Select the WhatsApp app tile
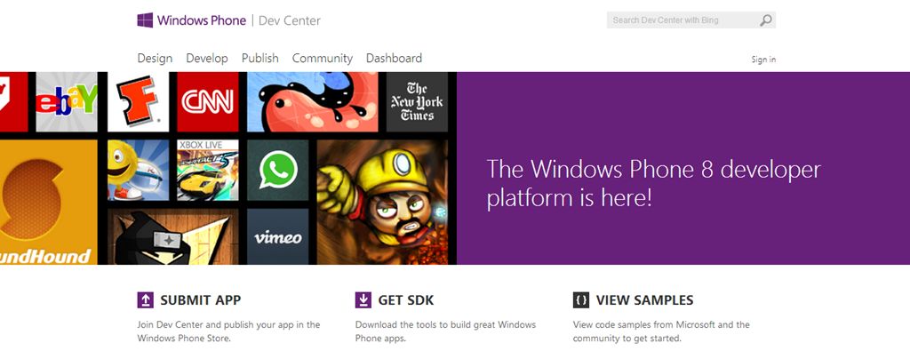The width and height of the screenshot is (910, 359). [x=277, y=170]
